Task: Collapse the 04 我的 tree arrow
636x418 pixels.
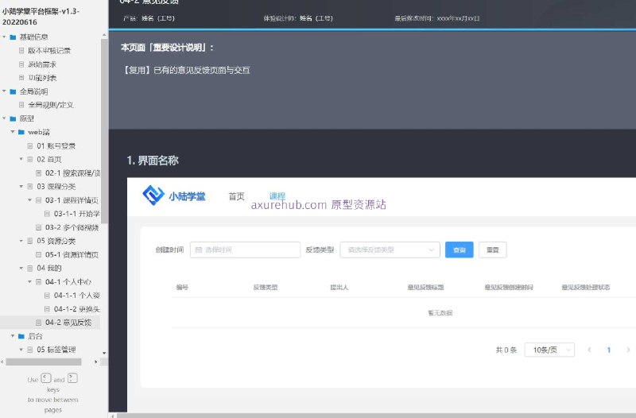Action: (21, 268)
